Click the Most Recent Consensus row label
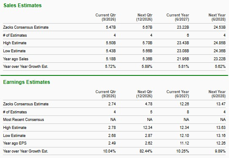Screen dimensions: 229x158 pyautogui.click(x=23, y=120)
